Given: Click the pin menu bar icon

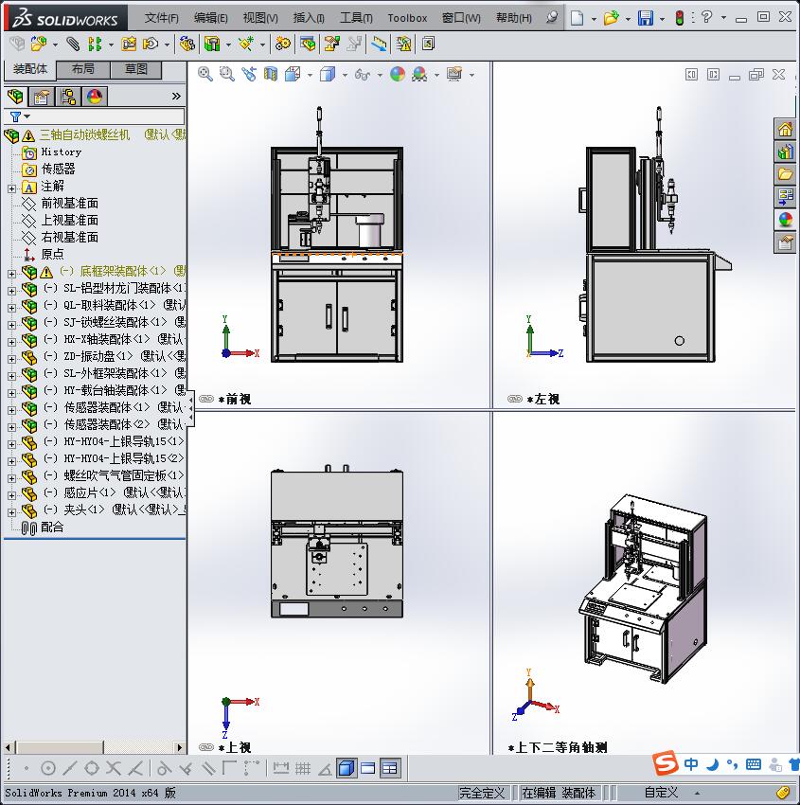Looking at the screenshot, I should point(552,17).
